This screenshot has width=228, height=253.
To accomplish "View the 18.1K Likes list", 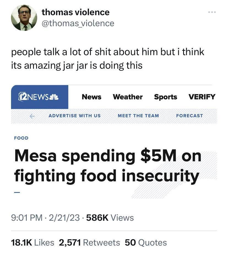I will pyautogui.click(x=32, y=243).
